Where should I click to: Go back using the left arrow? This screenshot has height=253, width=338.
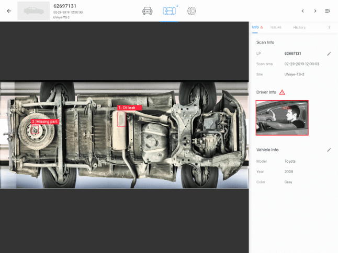pyautogui.click(x=9, y=11)
